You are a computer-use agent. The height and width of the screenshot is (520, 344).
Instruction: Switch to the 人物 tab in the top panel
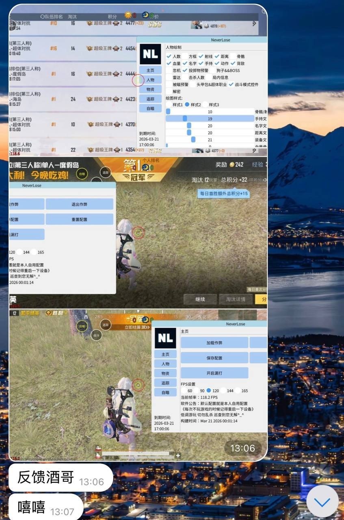[150, 80]
